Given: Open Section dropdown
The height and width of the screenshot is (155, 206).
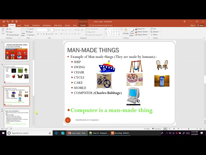Looking at the screenshot, I should tap(31, 35).
